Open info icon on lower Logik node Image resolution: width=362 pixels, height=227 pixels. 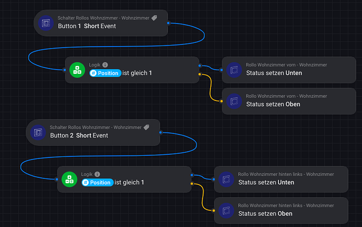[97, 174]
